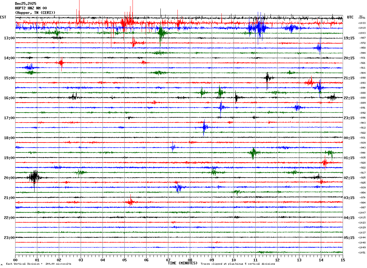Click the 20:15 UTC time label
This screenshot has width=367, height=268.
click(349, 58)
